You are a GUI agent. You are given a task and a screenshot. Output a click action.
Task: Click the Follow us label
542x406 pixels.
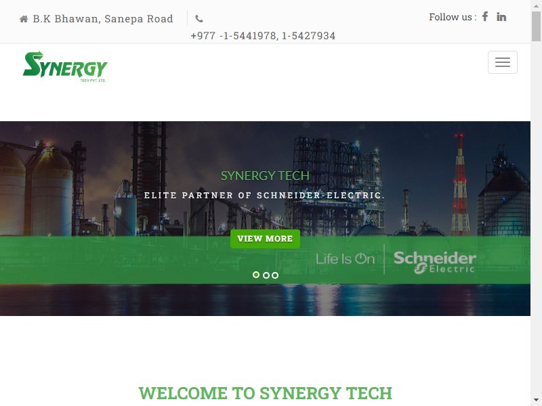[x=453, y=17]
